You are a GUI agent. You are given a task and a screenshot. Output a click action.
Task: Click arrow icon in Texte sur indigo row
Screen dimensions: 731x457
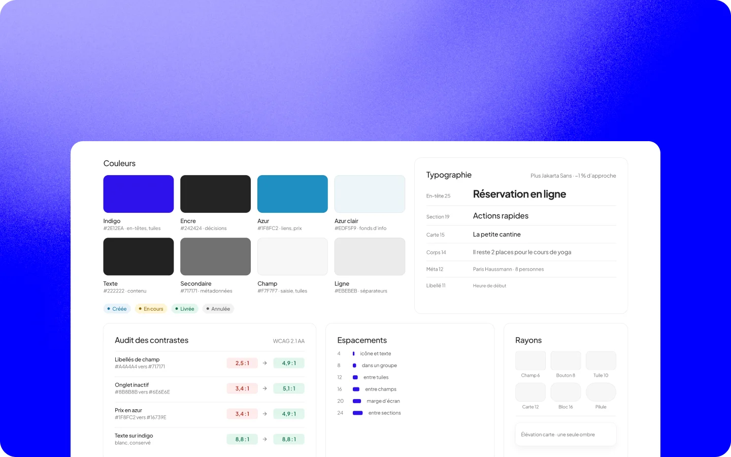[x=264, y=439]
